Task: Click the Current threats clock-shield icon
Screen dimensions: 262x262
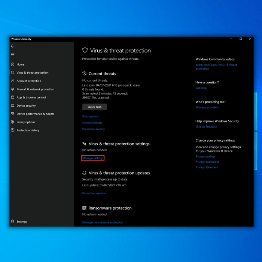Action: (84, 73)
